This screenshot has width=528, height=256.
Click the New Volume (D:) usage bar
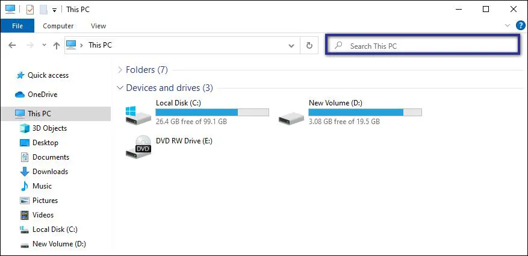click(365, 113)
